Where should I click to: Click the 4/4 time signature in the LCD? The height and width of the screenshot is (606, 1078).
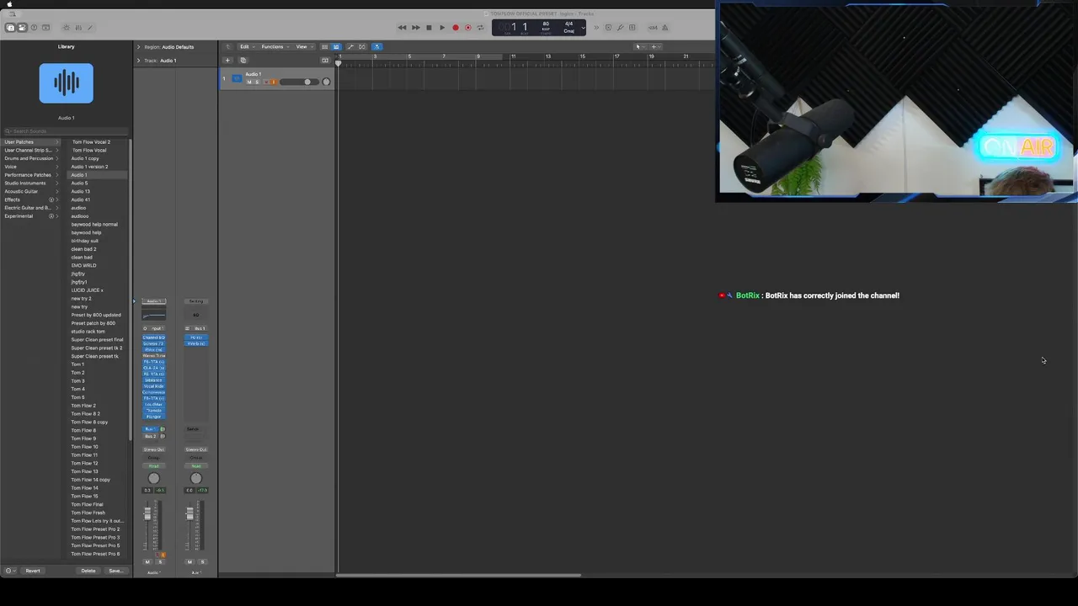(x=568, y=24)
